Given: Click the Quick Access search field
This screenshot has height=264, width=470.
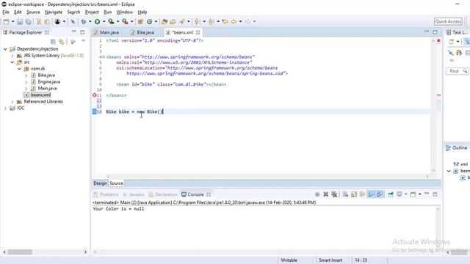Looking at the screenshot, I should pyautogui.click(x=448, y=21).
